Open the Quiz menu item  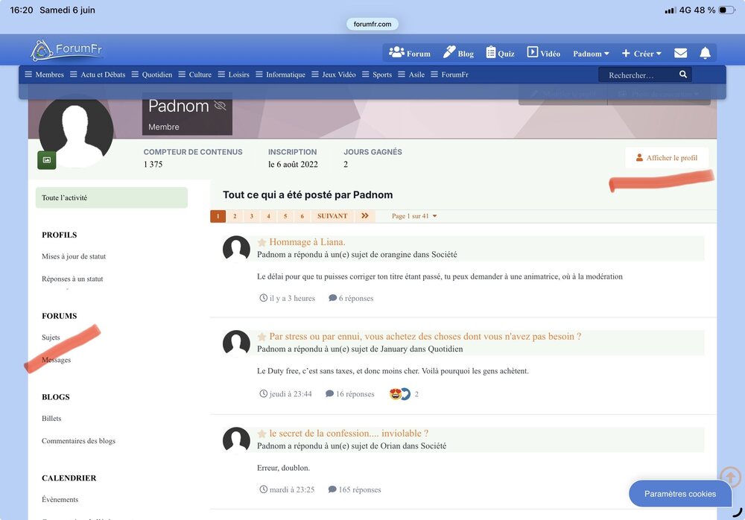501,53
